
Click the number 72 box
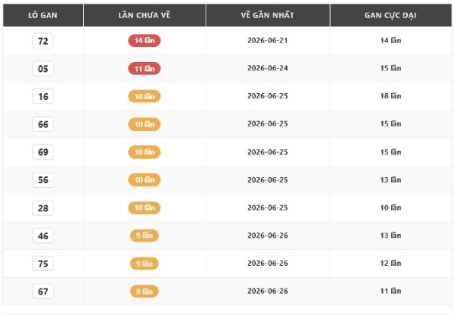click(x=43, y=41)
